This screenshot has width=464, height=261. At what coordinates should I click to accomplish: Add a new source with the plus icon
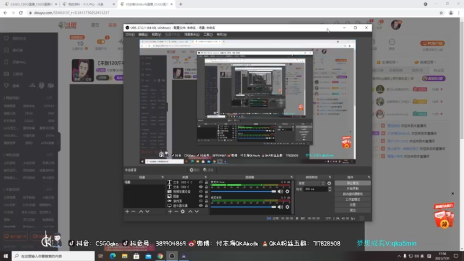170,212
